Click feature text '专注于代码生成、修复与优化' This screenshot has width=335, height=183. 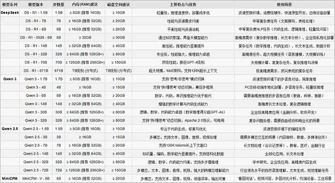pos(183,129)
